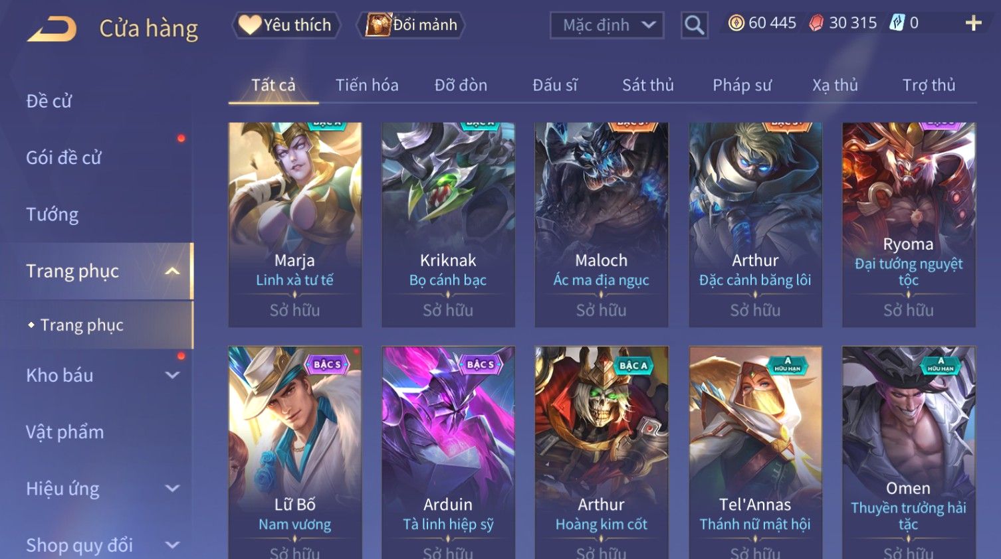Select Marja Linh xà tư tế skin

[295, 224]
